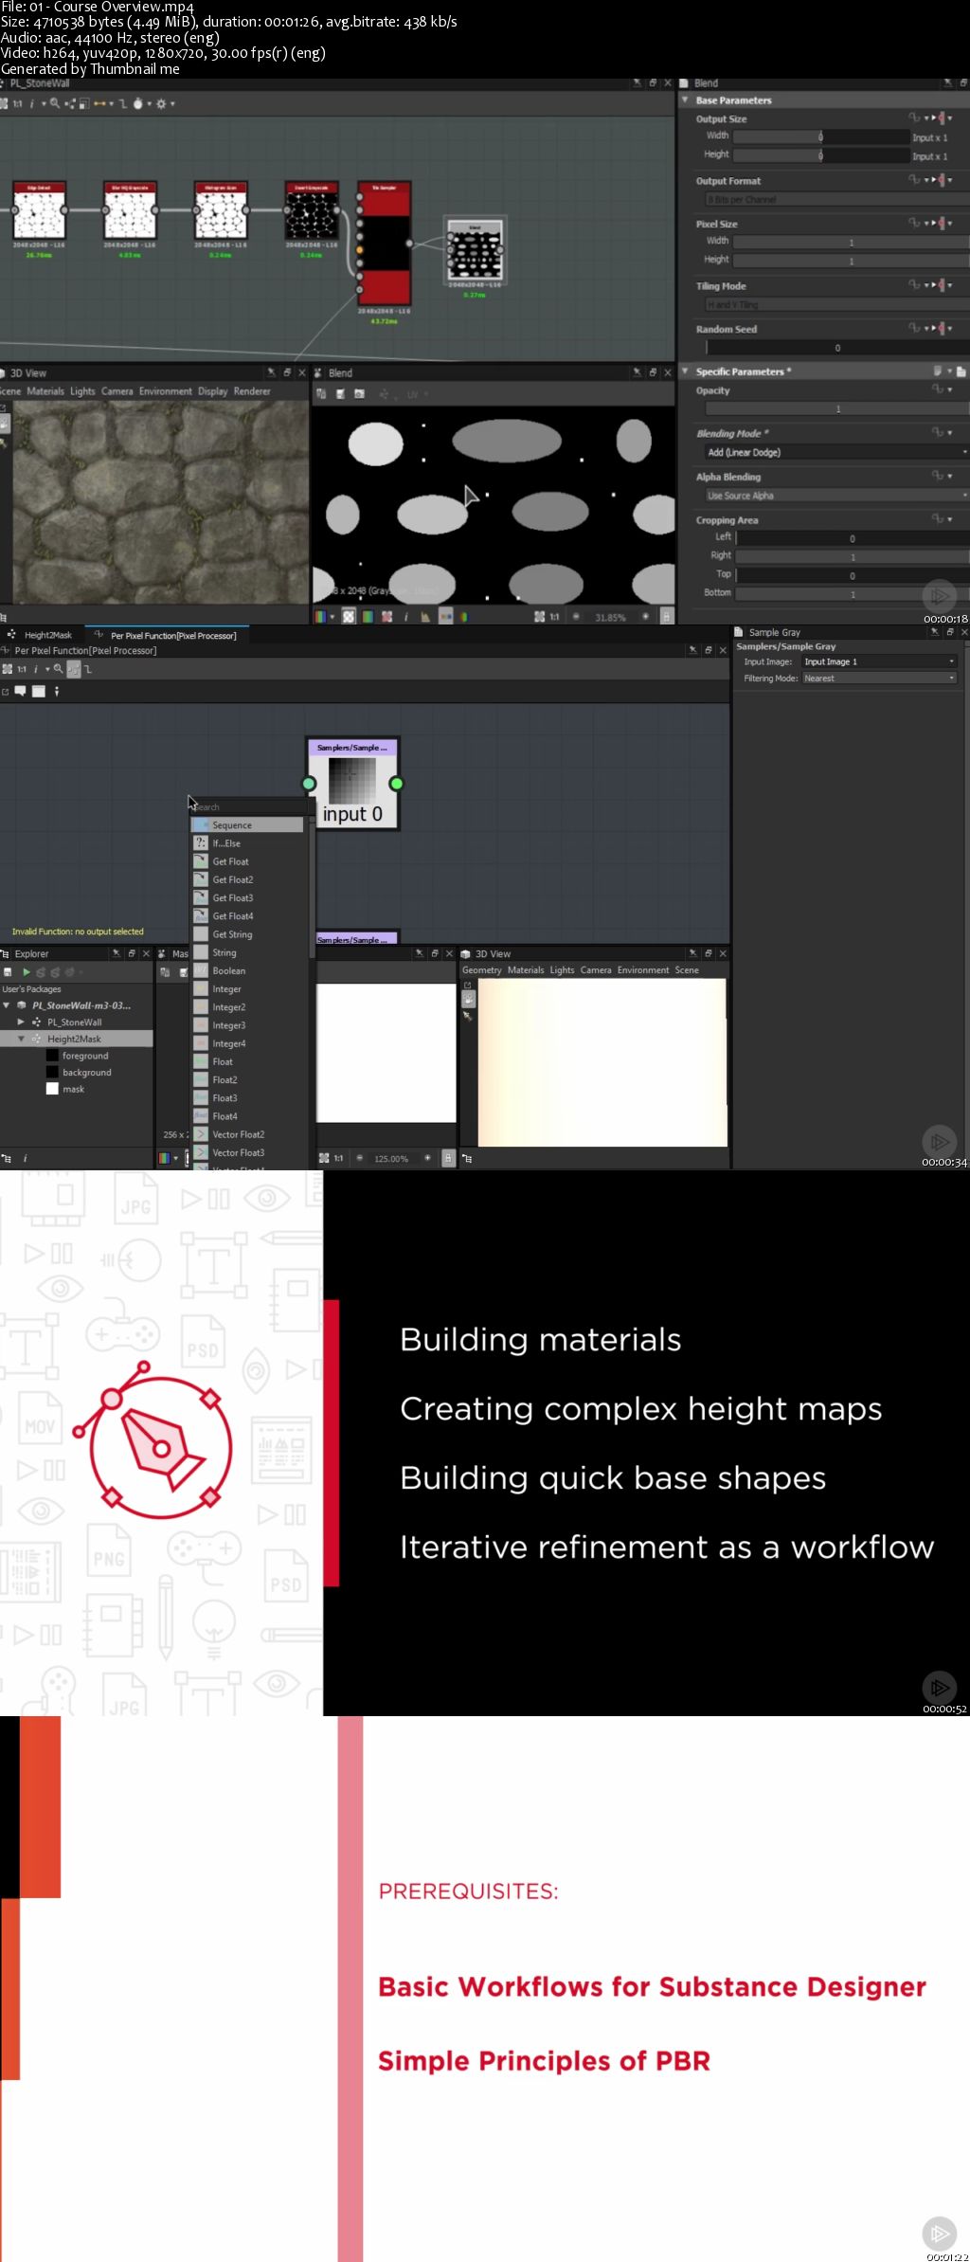Click the green play icon in Explorer toolbar
The width and height of the screenshot is (970, 2262).
[27, 972]
